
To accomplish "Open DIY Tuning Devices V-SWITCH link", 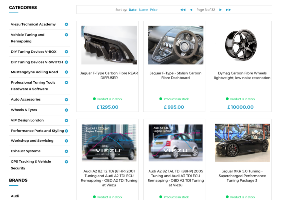I will coord(37,62).
